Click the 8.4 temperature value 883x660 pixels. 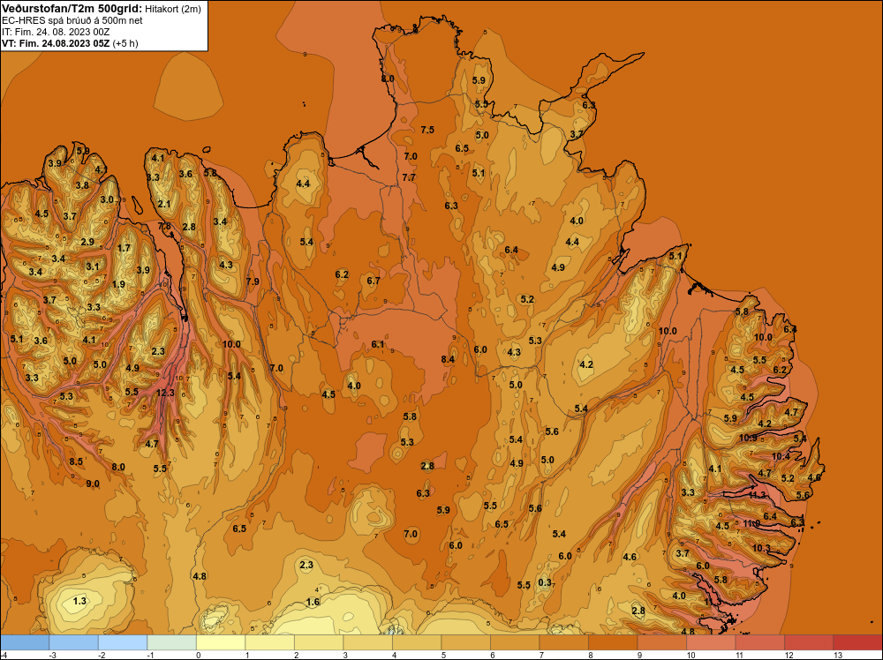click(448, 359)
